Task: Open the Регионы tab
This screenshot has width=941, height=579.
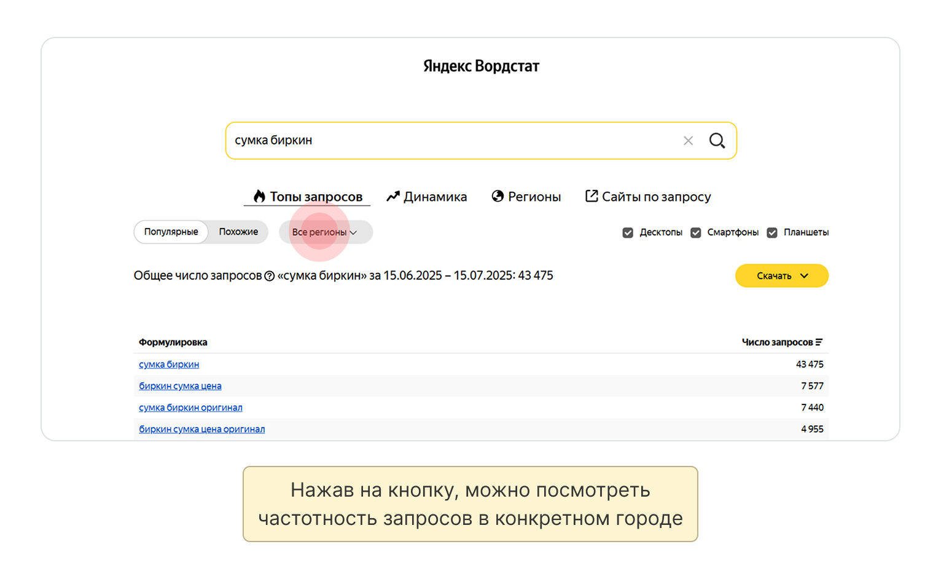Action: [526, 197]
